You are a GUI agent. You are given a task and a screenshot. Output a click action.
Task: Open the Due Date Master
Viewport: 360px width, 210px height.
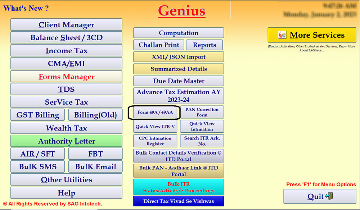point(179,81)
